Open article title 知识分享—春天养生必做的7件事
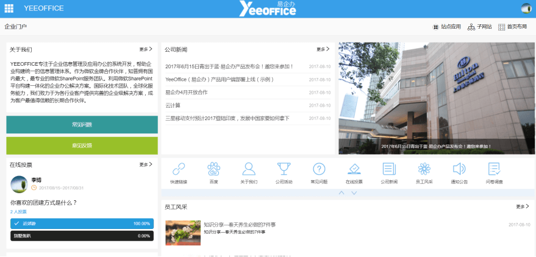The image size is (536, 257). (x=240, y=225)
